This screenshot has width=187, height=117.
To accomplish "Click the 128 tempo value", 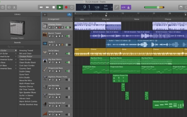I will click(x=97, y=7).
